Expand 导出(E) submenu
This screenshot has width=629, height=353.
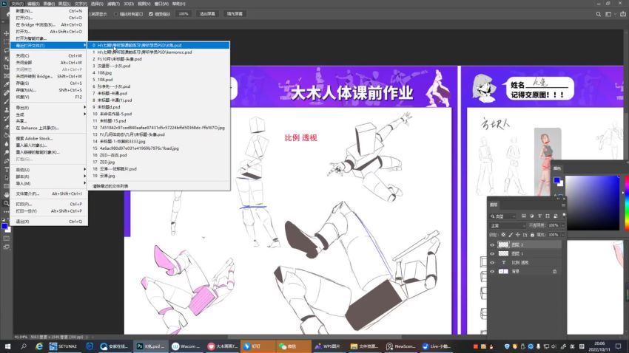[x=49, y=108]
